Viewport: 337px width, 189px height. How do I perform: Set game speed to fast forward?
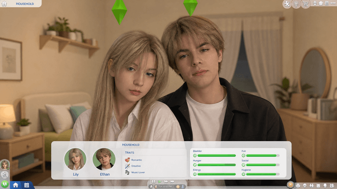click(x=166, y=182)
